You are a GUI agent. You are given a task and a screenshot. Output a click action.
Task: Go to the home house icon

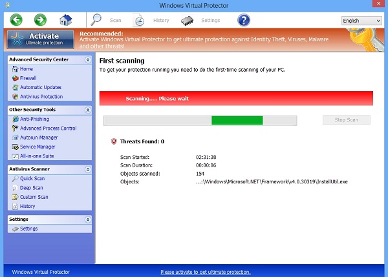(x=65, y=20)
